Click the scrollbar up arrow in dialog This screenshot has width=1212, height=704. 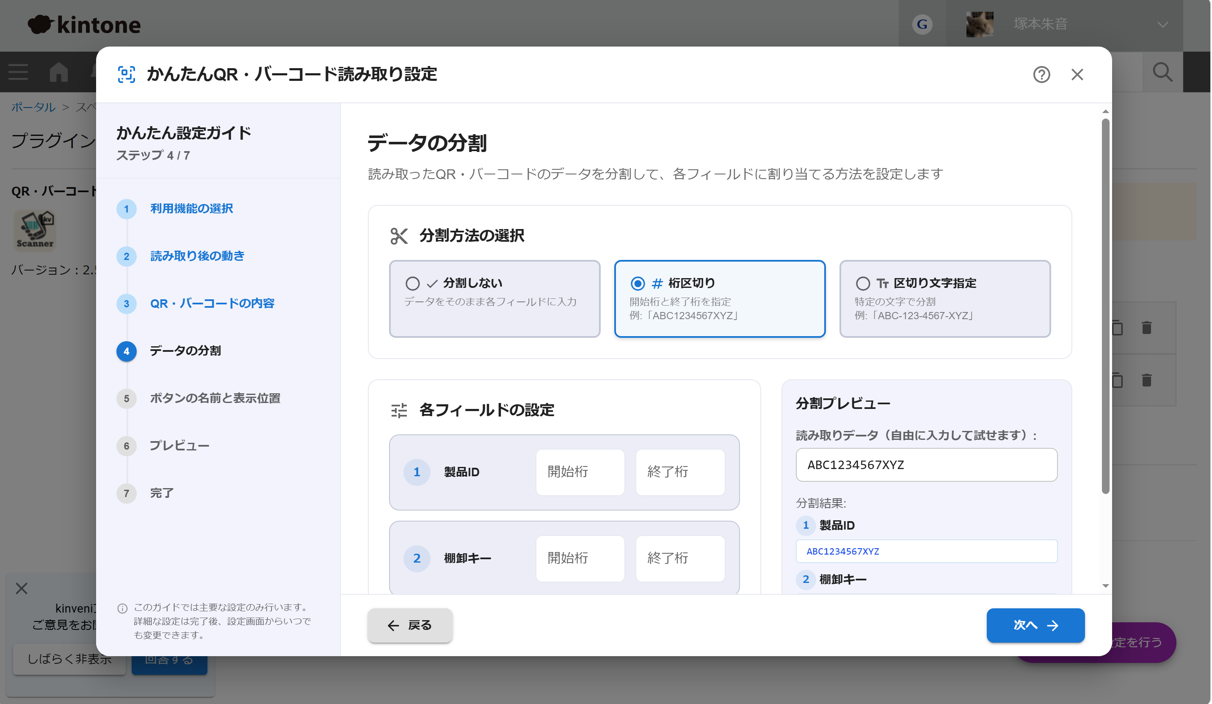click(x=1105, y=111)
